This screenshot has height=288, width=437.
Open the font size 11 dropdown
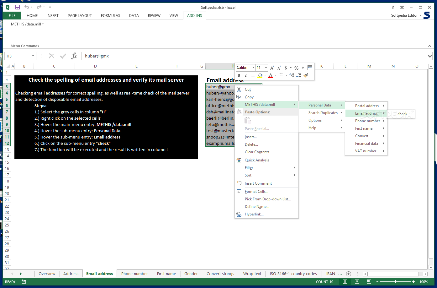point(266,68)
